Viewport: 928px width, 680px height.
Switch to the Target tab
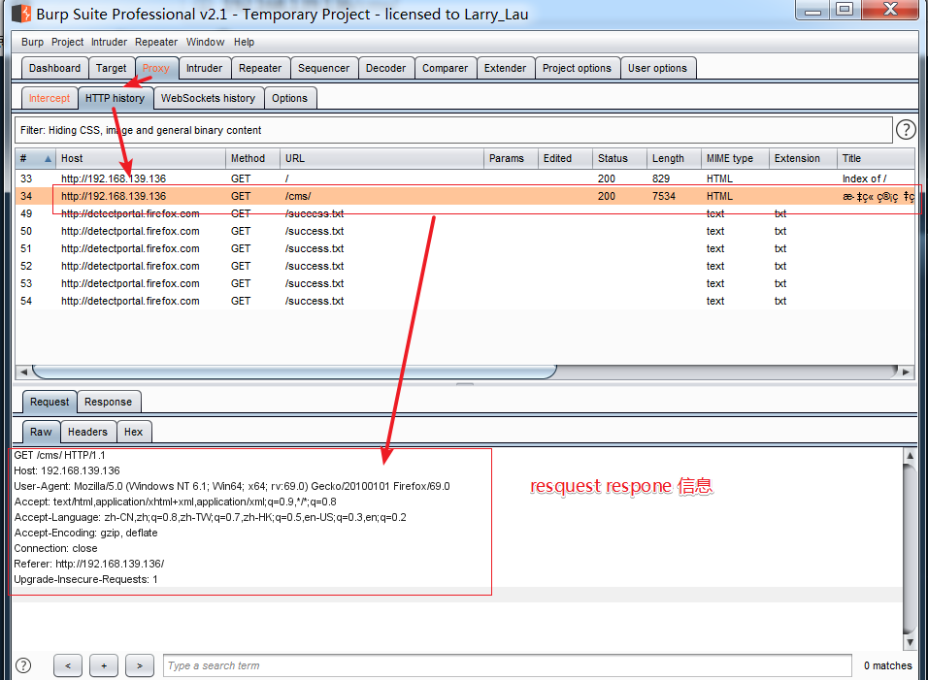point(112,68)
